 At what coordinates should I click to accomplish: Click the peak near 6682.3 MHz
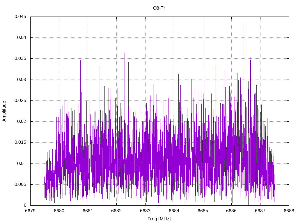125,54
